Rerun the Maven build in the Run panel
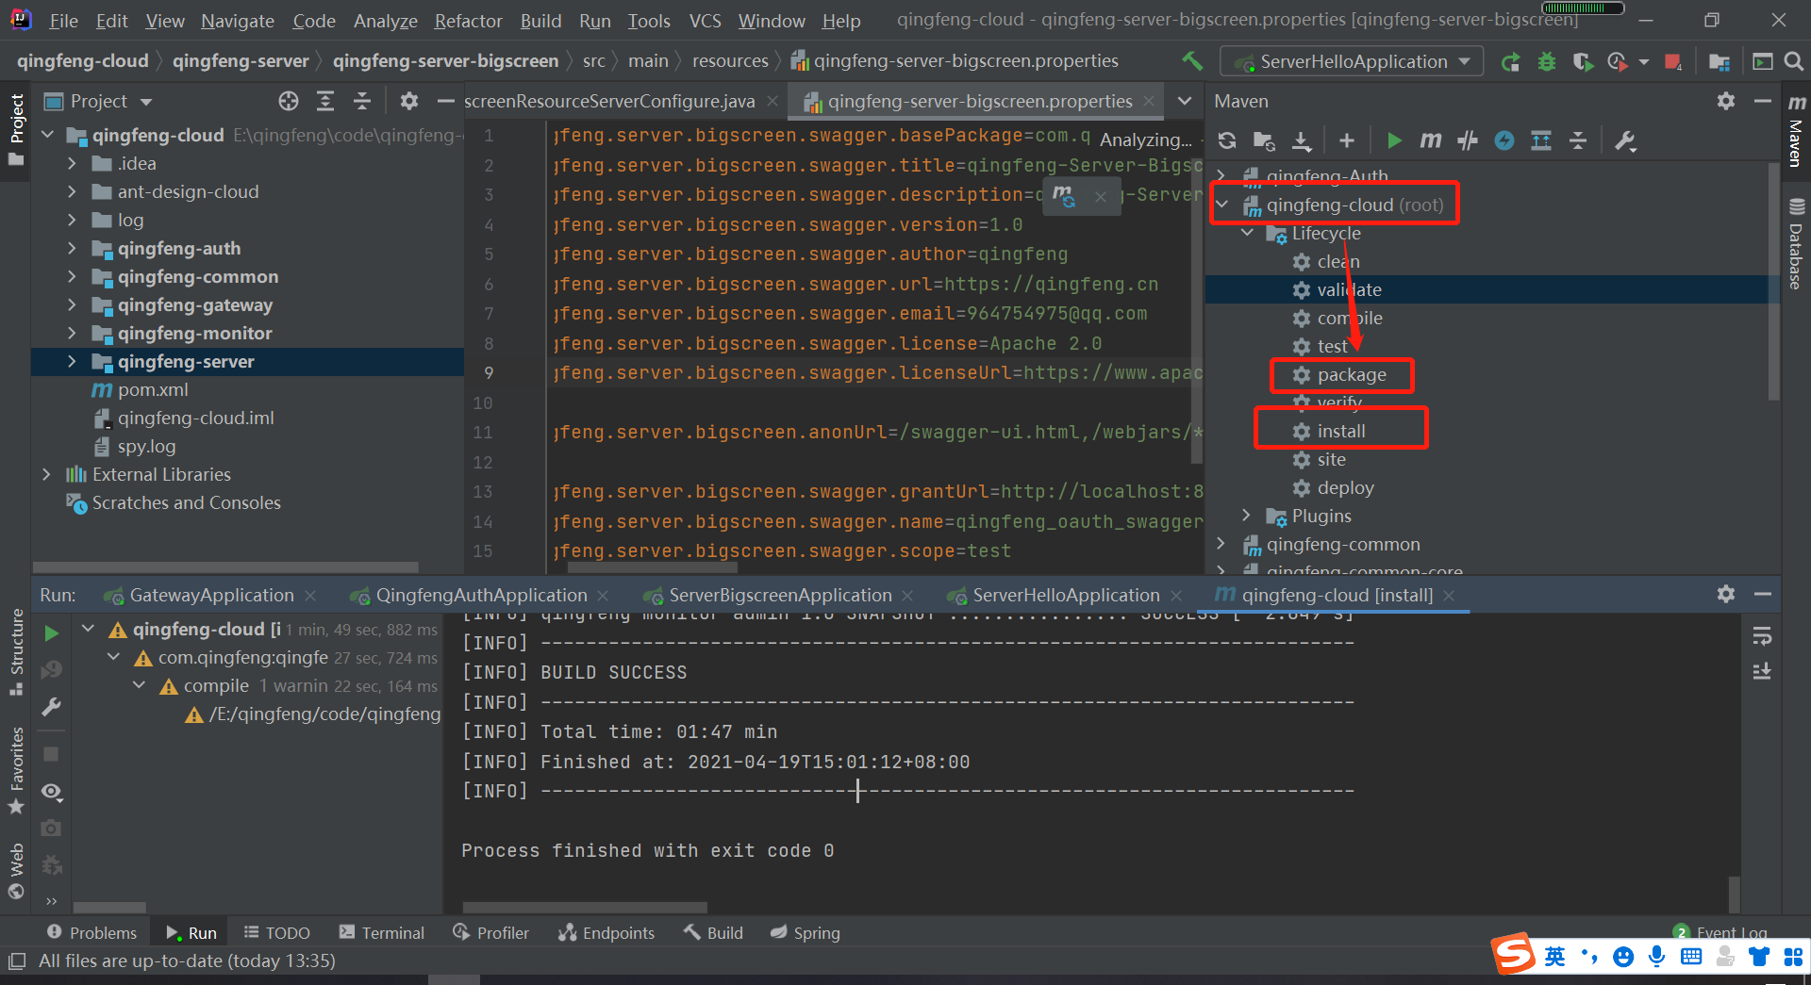The image size is (1811, 985). 52,633
